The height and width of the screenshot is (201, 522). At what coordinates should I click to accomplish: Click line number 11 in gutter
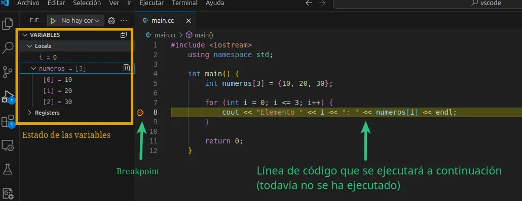[154, 141]
